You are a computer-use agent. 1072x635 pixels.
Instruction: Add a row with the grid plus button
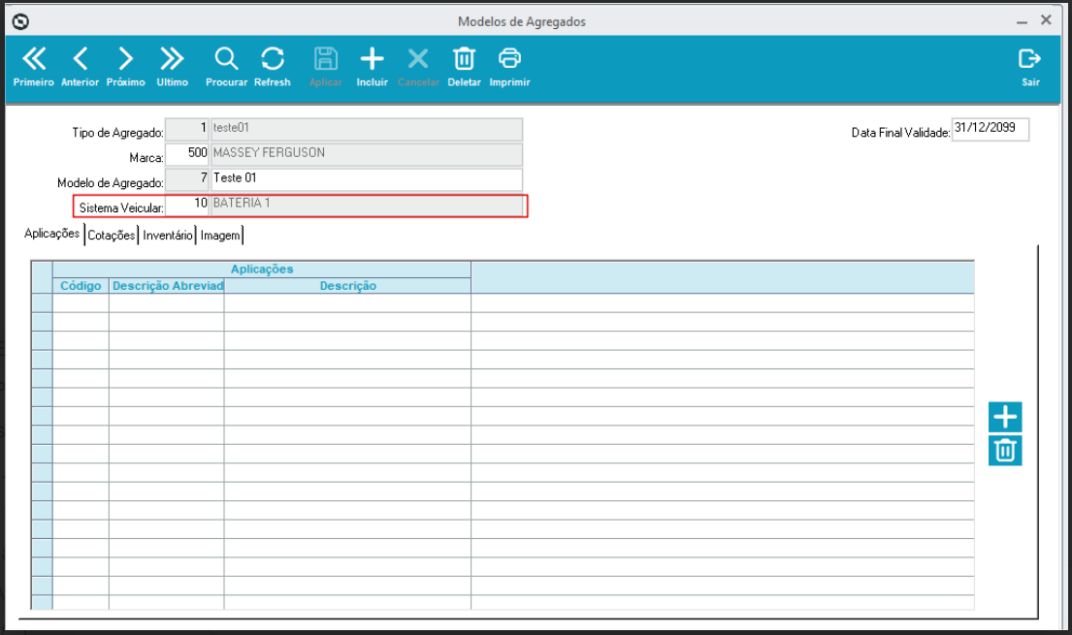coord(1005,417)
